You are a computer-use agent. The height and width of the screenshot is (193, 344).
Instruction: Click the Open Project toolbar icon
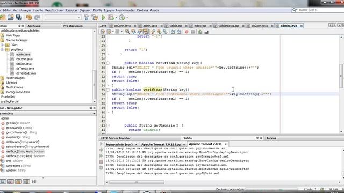click(x=11, y=18)
